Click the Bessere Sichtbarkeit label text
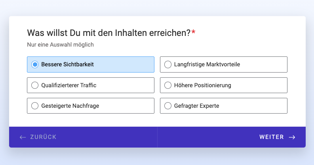The image size is (314, 165). pos(67,64)
